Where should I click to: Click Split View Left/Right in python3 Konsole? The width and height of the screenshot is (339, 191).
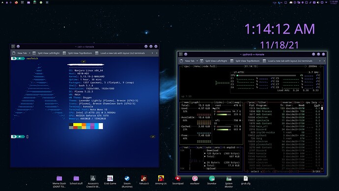coord(214,61)
